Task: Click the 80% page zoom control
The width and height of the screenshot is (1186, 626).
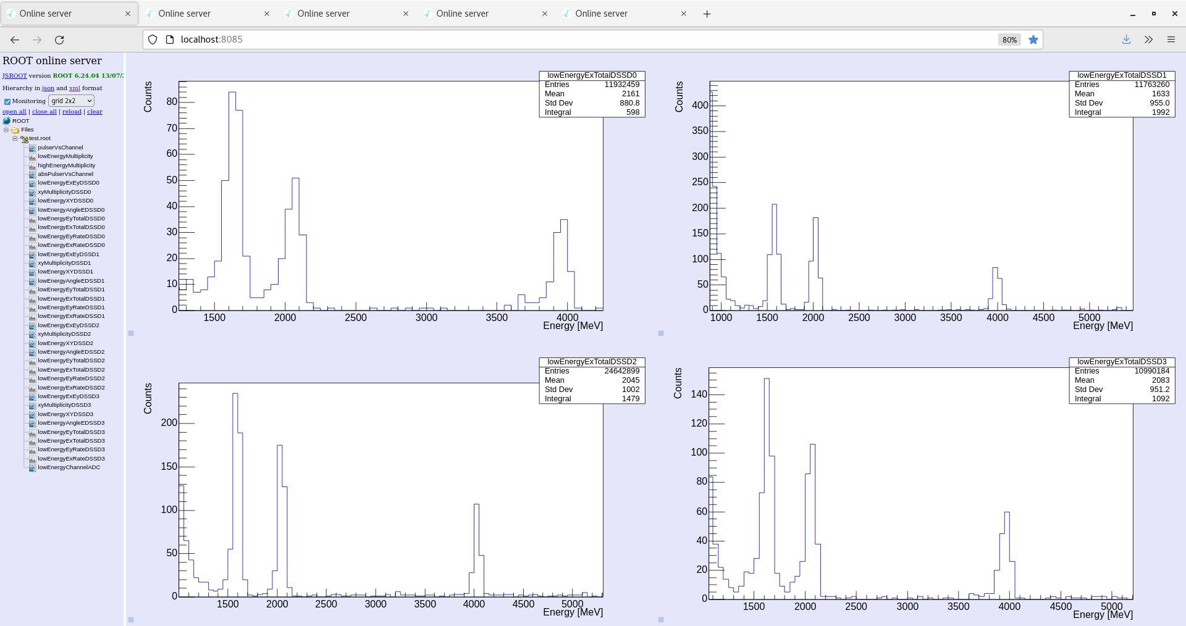Action: point(1009,39)
